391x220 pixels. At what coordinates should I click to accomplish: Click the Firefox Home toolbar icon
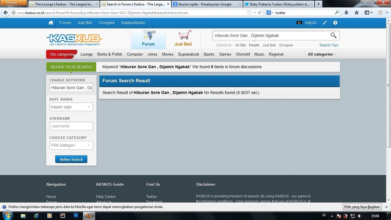click(356, 13)
